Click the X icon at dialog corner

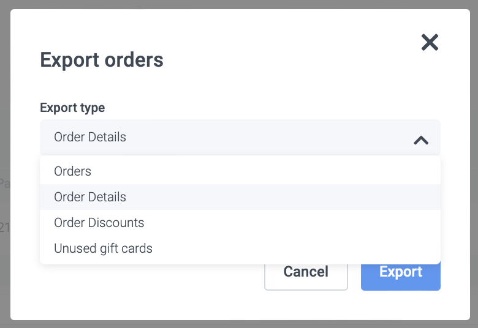pyautogui.click(x=430, y=42)
